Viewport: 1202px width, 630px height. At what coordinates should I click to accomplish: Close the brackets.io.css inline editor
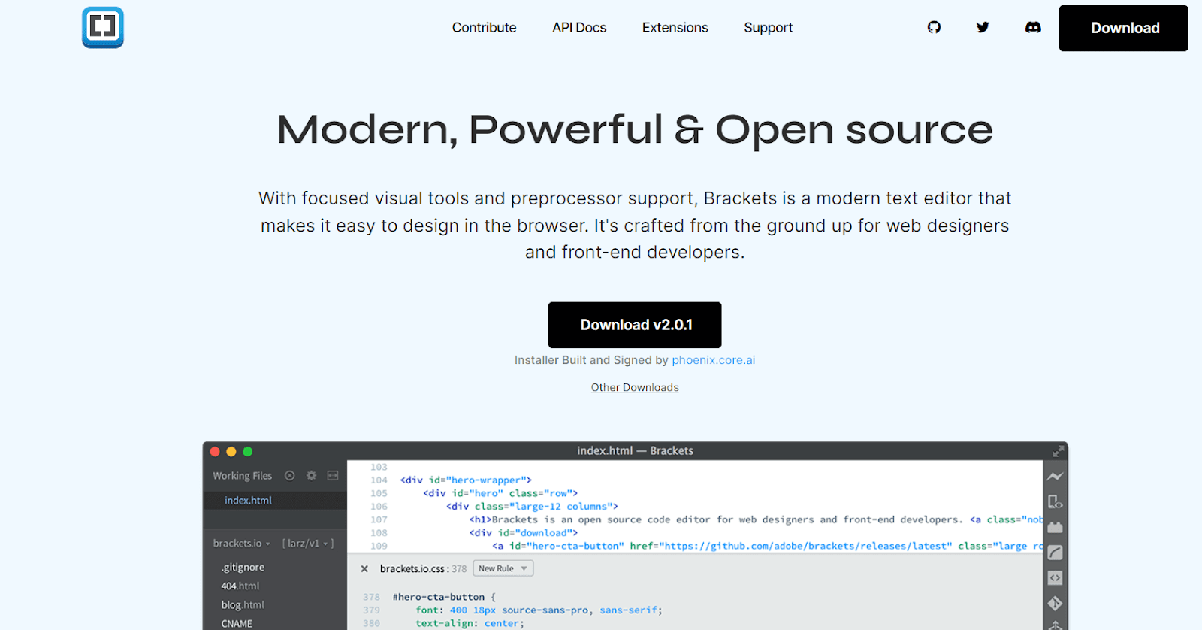364,569
